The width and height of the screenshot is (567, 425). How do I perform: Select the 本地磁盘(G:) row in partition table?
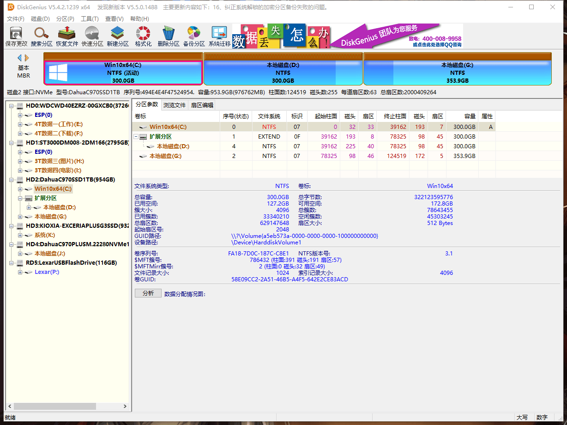tap(314, 156)
